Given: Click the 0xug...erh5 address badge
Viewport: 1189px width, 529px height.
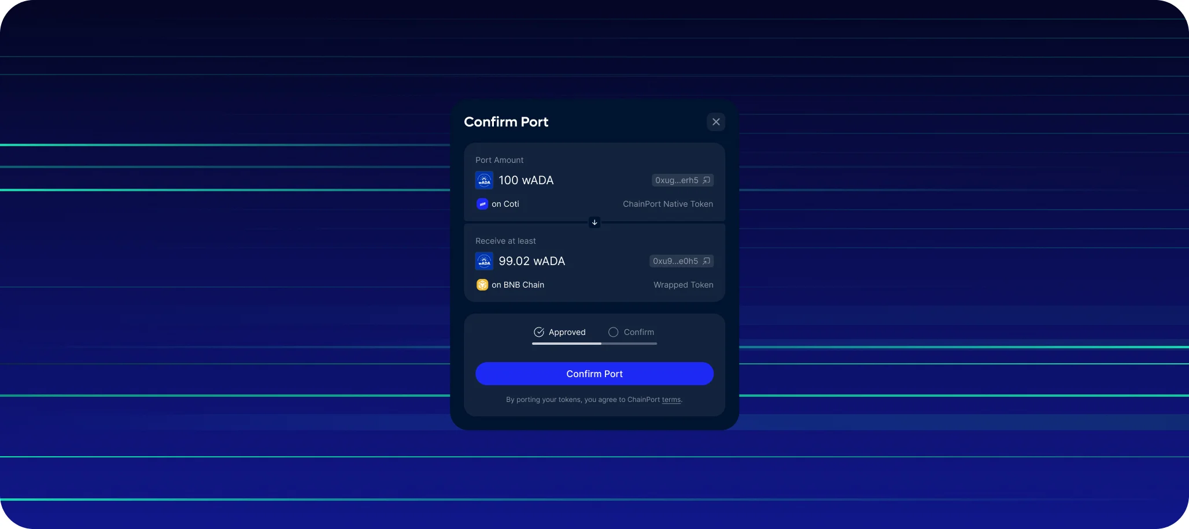Looking at the screenshot, I should [x=682, y=180].
